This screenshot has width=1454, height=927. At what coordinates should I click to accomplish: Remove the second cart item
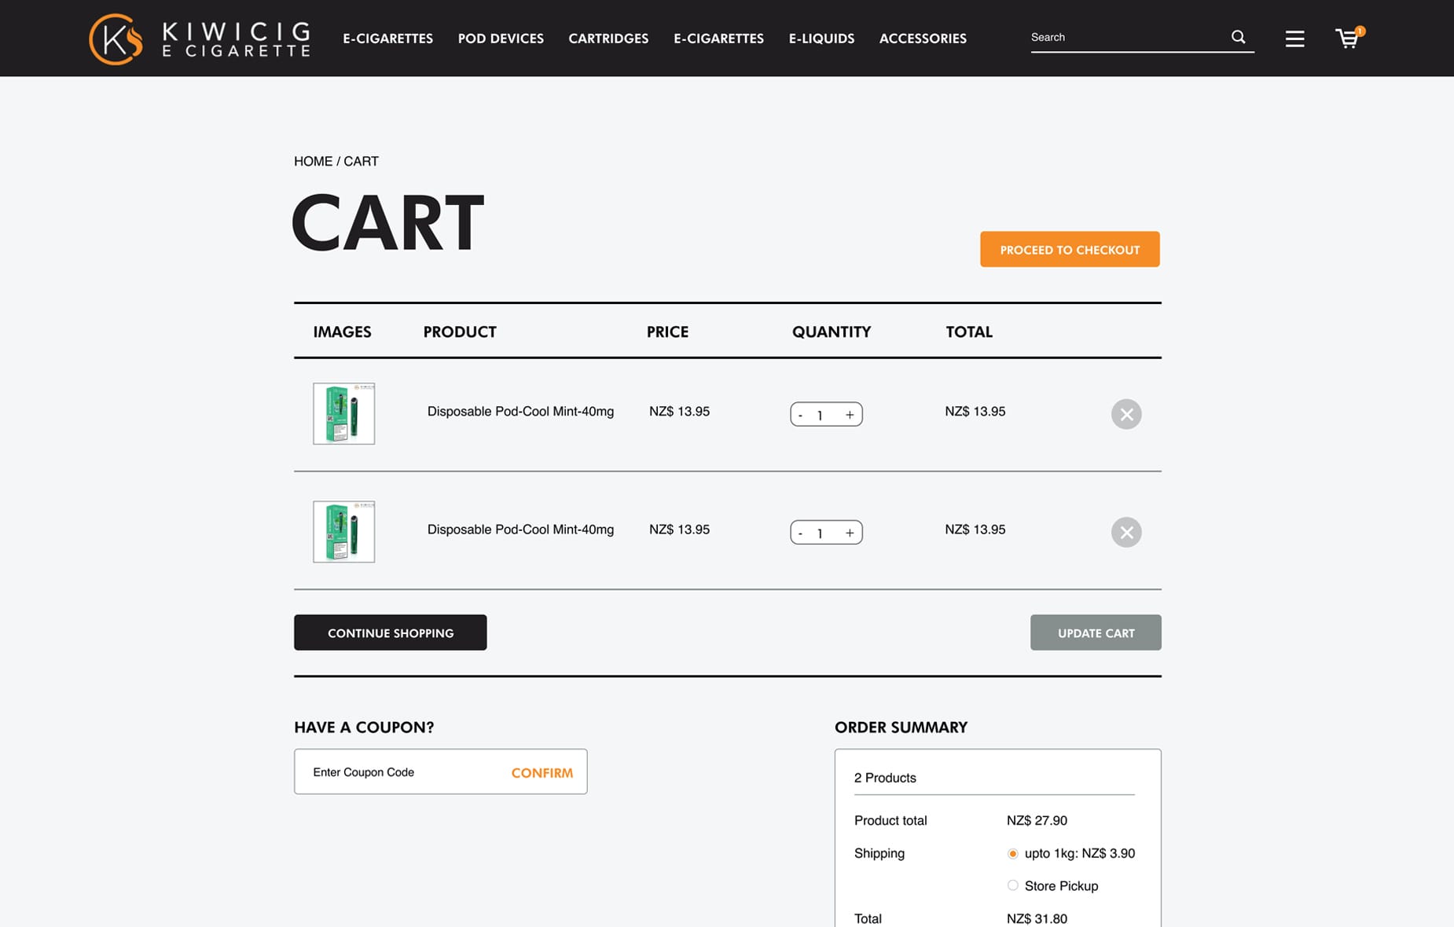[x=1125, y=533]
